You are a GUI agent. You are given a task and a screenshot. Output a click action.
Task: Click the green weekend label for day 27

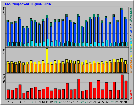[x=110, y=102]
